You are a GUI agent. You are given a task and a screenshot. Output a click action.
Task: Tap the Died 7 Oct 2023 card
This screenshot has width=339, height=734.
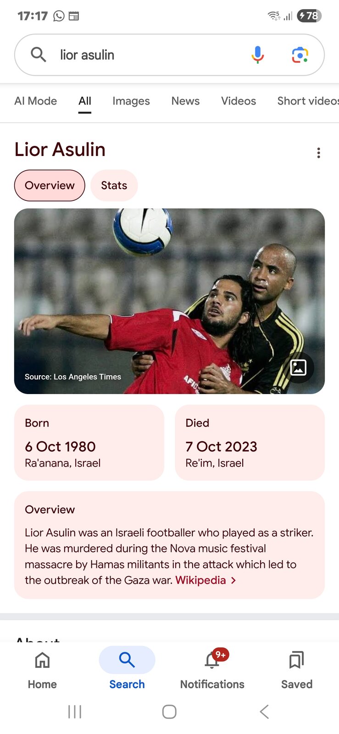point(250,442)
